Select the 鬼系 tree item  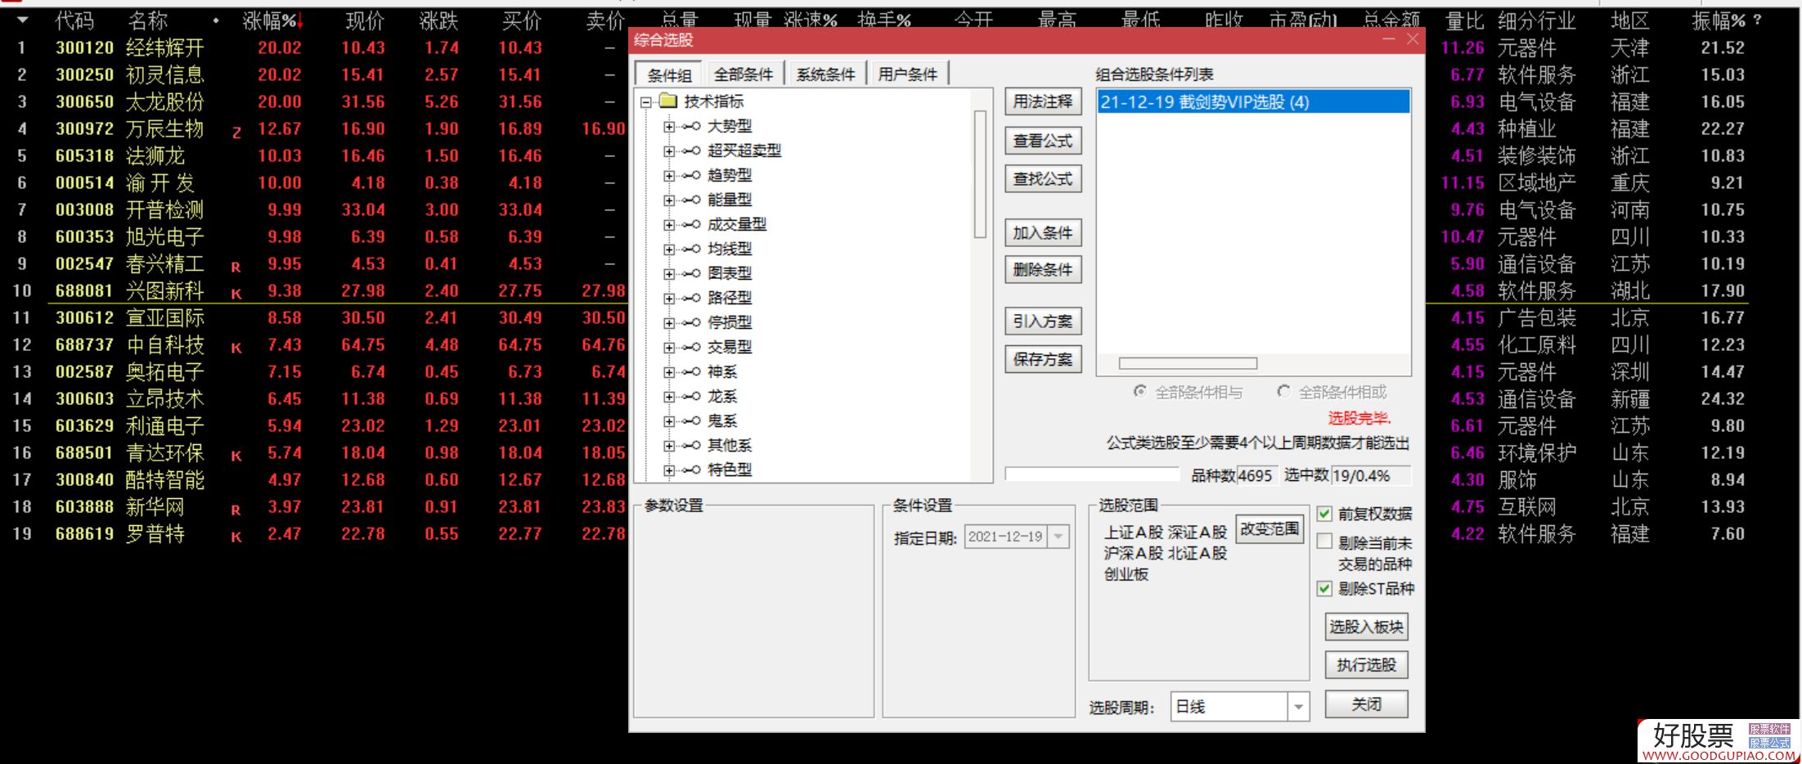722,421
